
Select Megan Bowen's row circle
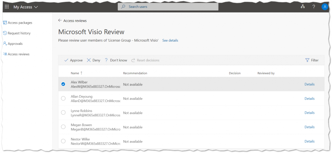coord(63,127)
